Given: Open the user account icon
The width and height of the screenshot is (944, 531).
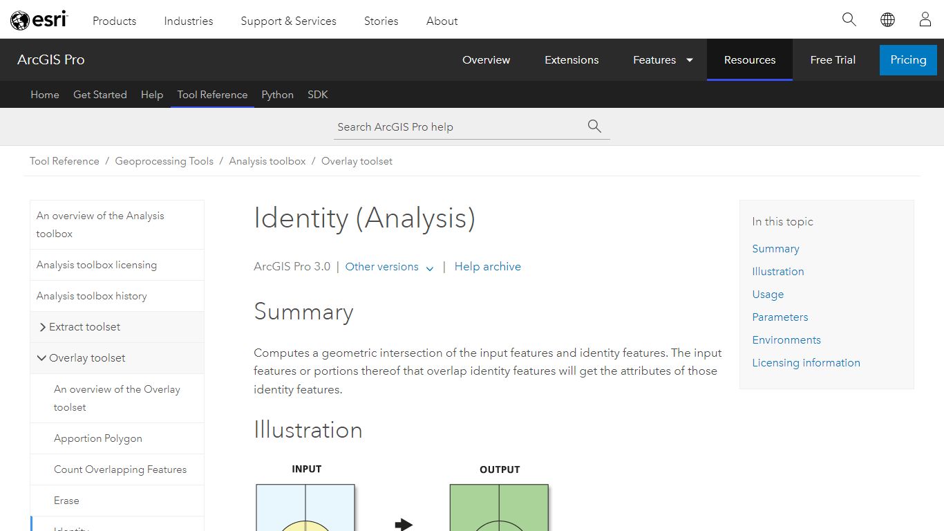Looking at the screenshot, I should [x=925, y=19].
